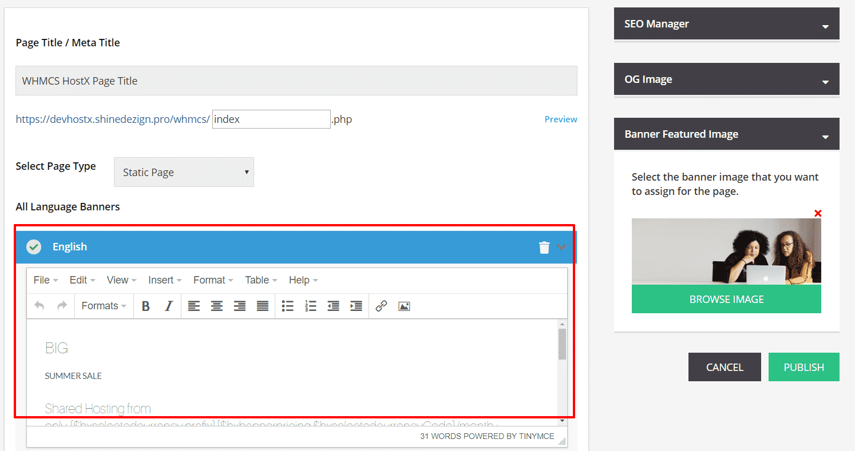Click the Preview link
Image resolution: width=855 pixels, height=451 pixels.
coord(560,119)
